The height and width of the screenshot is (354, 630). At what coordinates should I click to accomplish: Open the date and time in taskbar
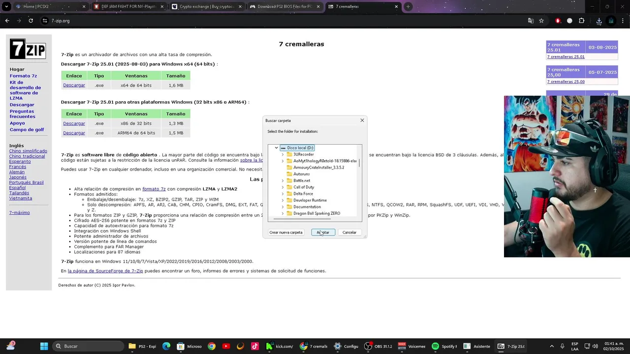[x=614, y=346]
